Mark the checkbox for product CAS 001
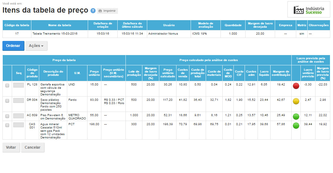333x173 pixels. (x=7, y=125)
